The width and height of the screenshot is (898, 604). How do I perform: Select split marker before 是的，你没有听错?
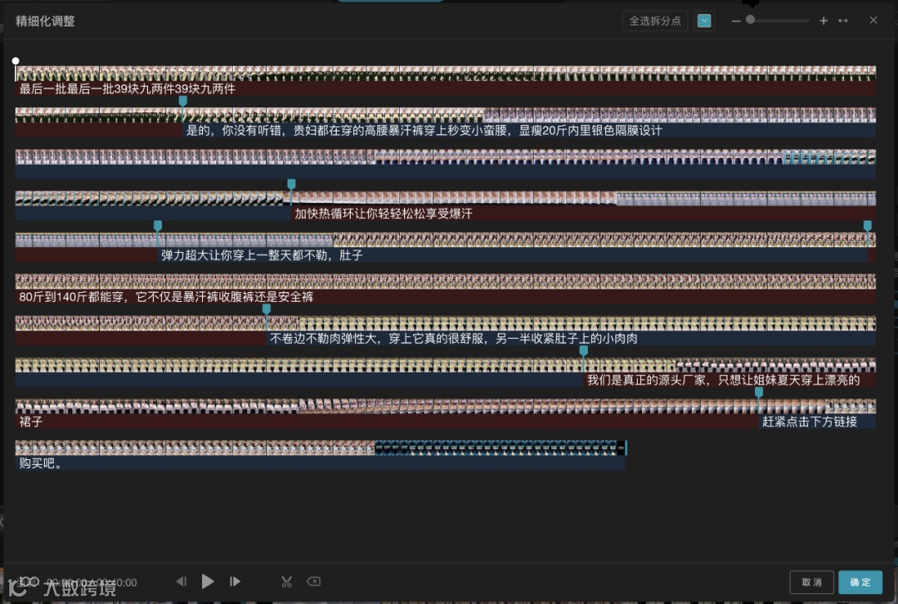pyautogui.click(x=183, y=101)
